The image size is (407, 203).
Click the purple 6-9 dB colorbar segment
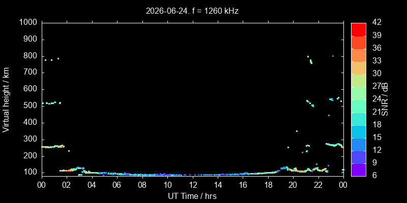[359, 170]
